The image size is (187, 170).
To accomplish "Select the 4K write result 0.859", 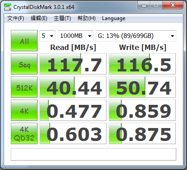I will point(142,110).
